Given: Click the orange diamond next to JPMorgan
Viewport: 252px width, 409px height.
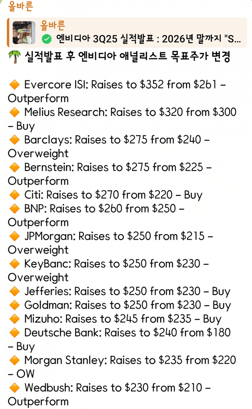Looking at the screenshot, I should pyautogui.click(x=14, y=236).
